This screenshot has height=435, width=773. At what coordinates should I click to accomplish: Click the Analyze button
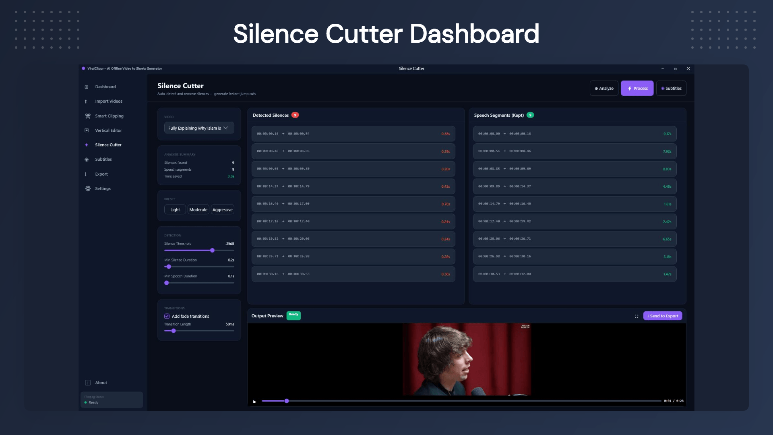604,88
